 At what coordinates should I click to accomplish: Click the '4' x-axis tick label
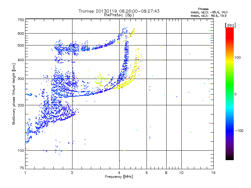point(119,173)
